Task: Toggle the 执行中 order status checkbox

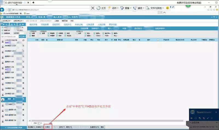Action: (103, 33)
